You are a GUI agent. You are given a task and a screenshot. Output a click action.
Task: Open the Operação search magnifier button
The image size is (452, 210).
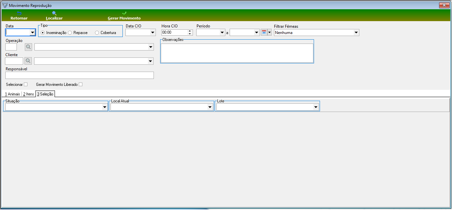click(28, 47)
